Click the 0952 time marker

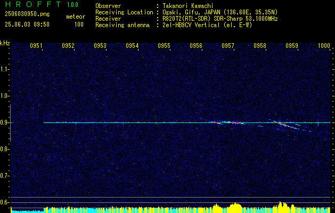tap(68, 46)
